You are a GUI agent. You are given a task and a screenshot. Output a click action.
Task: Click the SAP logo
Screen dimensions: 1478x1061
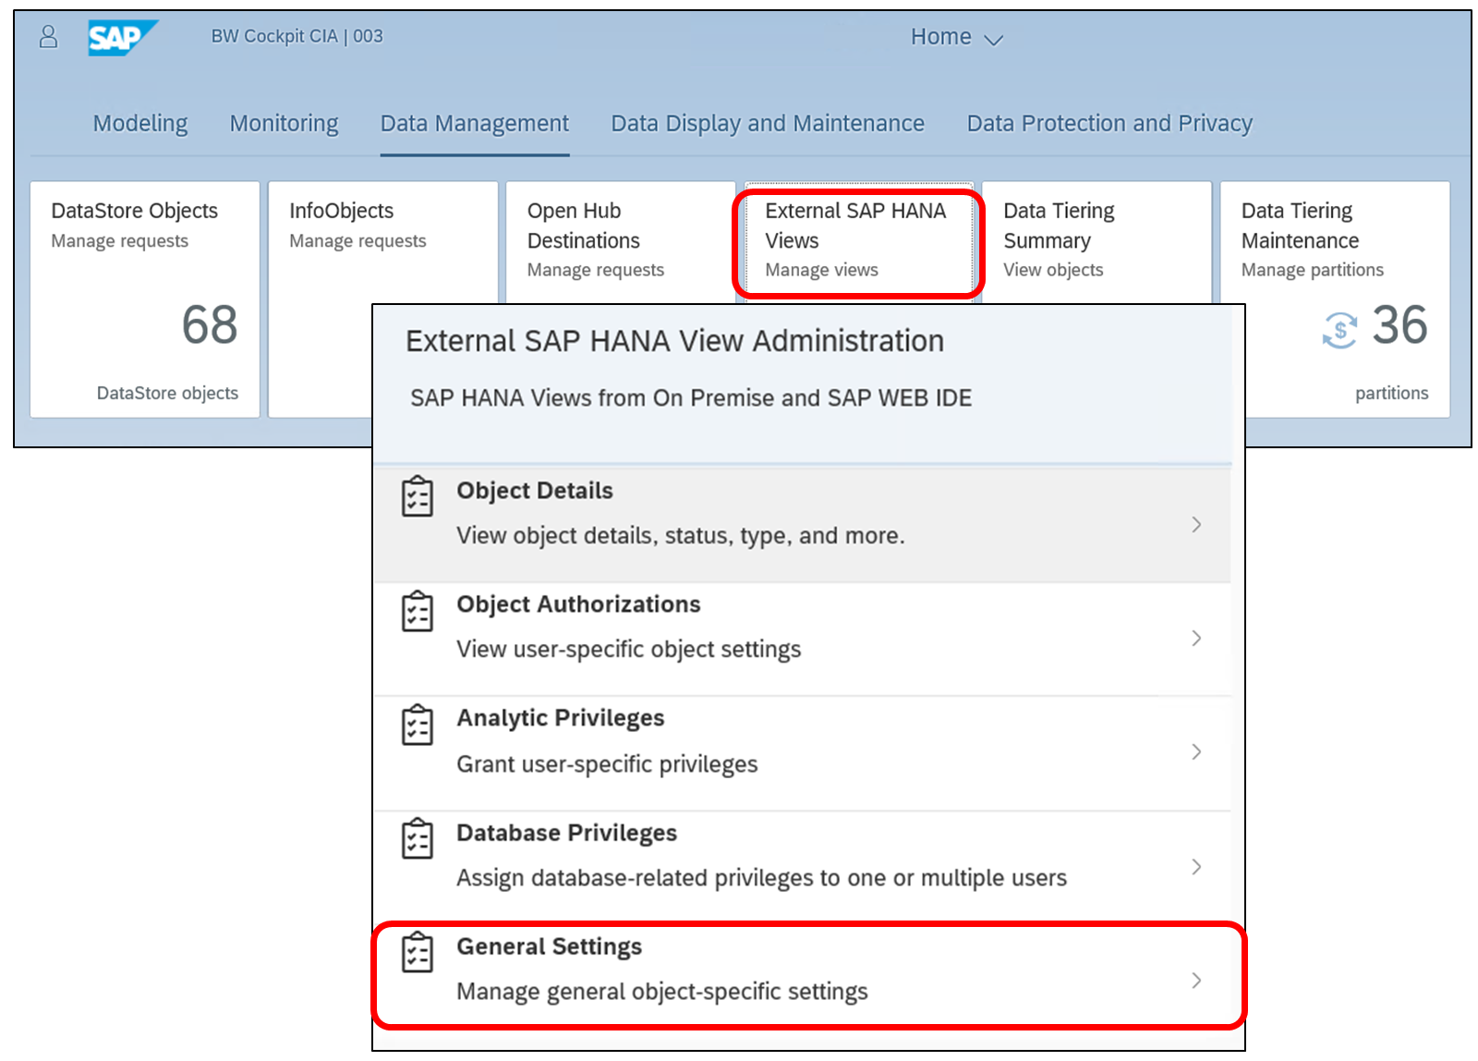(x=122, y=38)
